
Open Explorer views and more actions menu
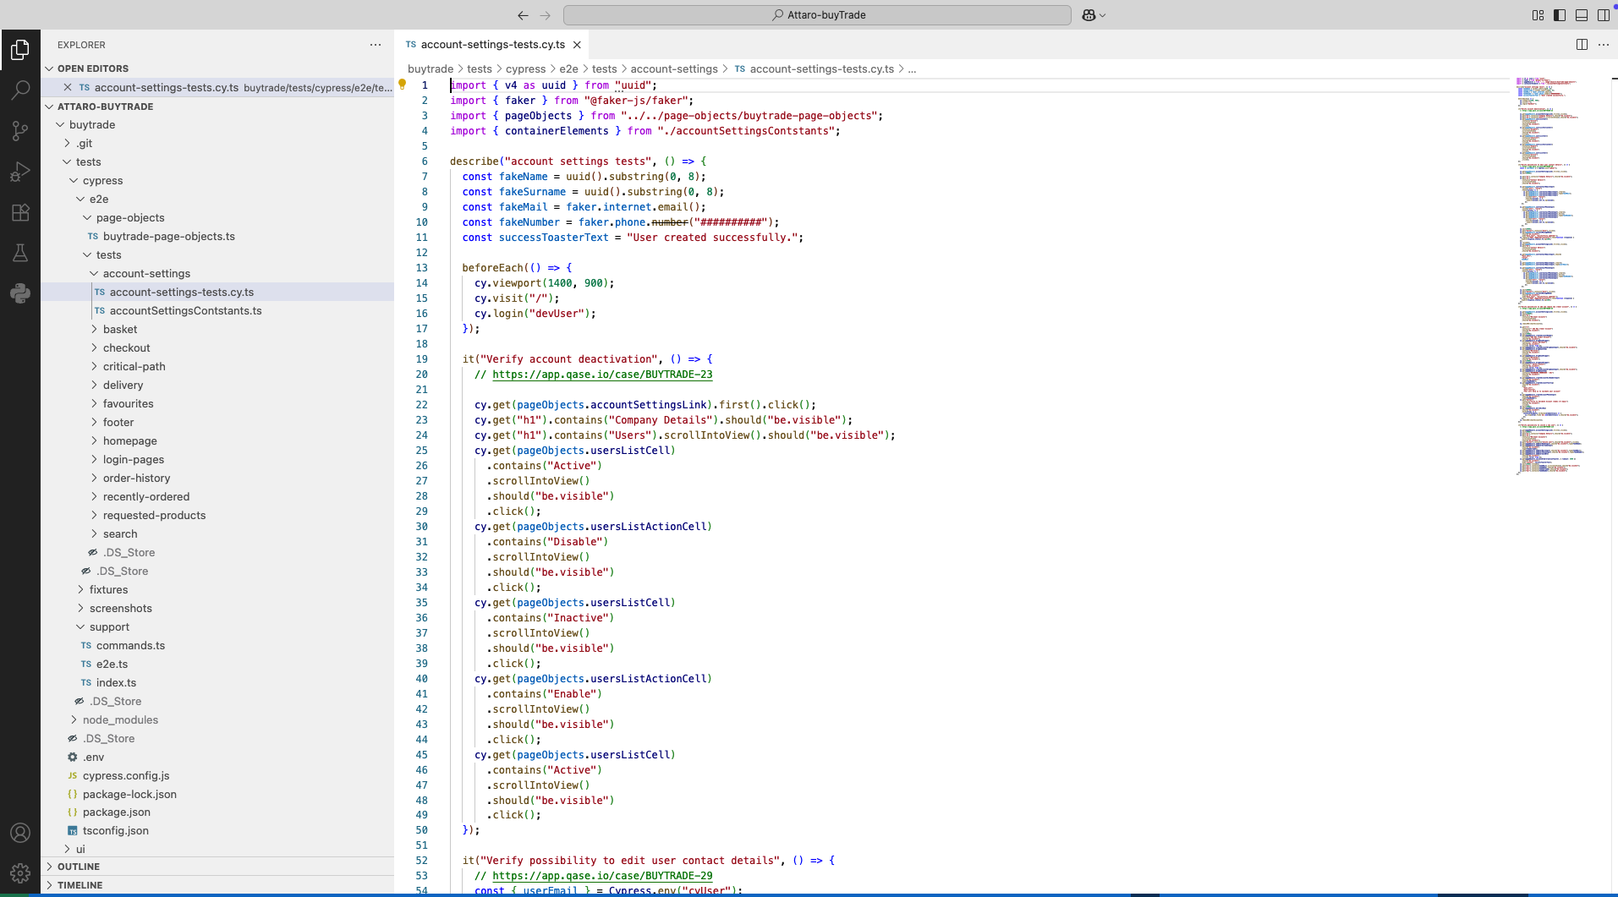(x=376, y=45)
